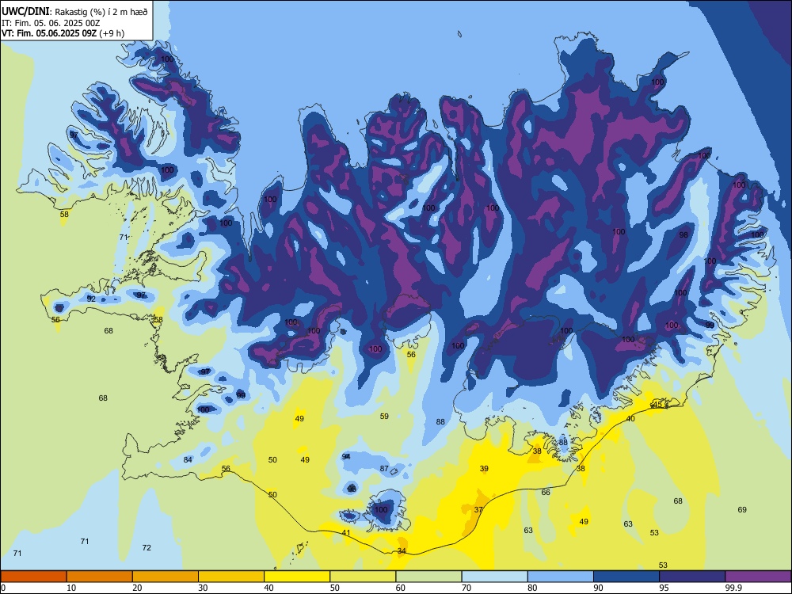Screen dimensions: 792x594
Task: Click the '90' legend tick label
Action: 598,588
